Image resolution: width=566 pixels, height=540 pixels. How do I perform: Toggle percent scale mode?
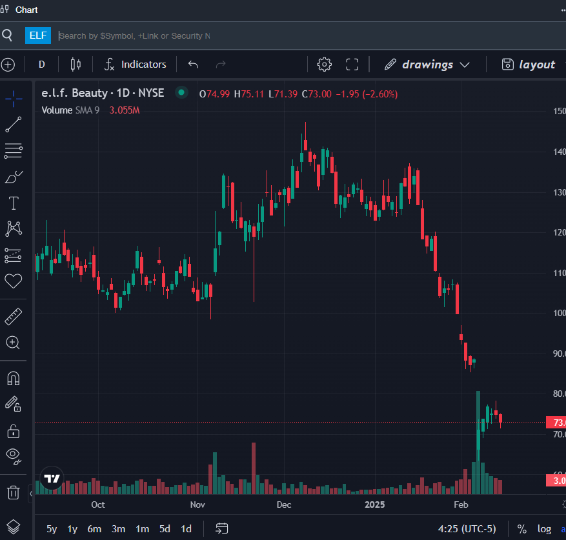click(521, 529)
